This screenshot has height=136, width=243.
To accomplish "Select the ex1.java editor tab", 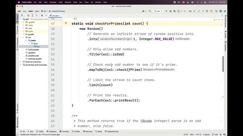I will click(55, 15).
